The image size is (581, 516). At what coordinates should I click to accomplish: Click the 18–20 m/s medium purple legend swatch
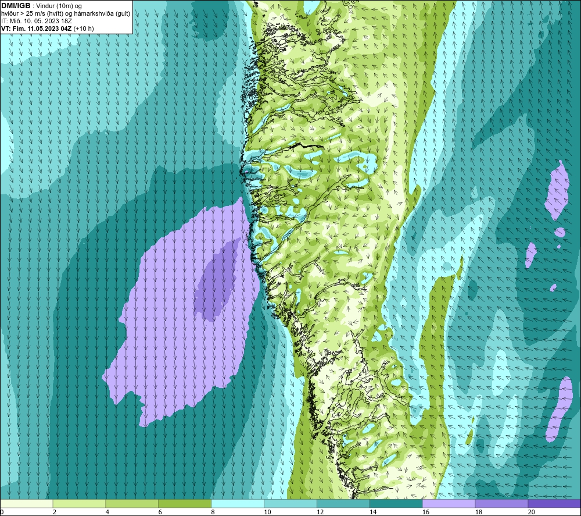click(501, 503)
